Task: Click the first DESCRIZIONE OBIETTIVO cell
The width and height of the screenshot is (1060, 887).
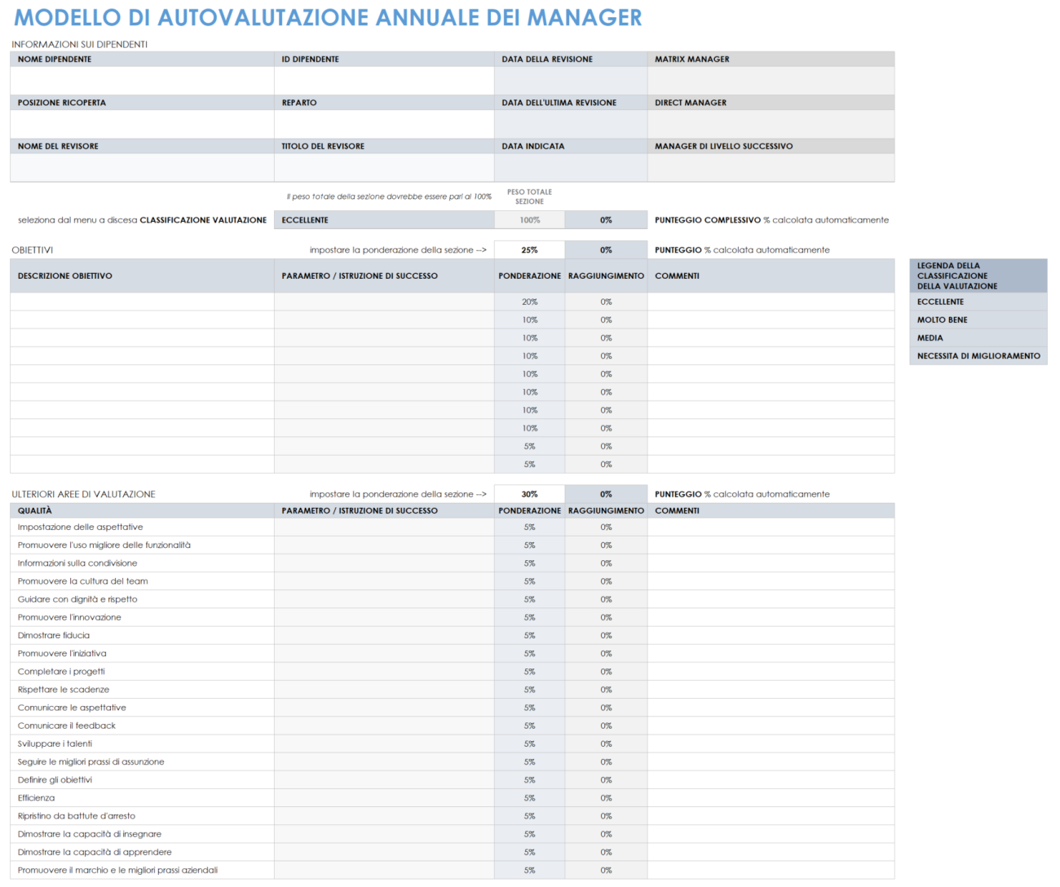Action: click(141, 301)
